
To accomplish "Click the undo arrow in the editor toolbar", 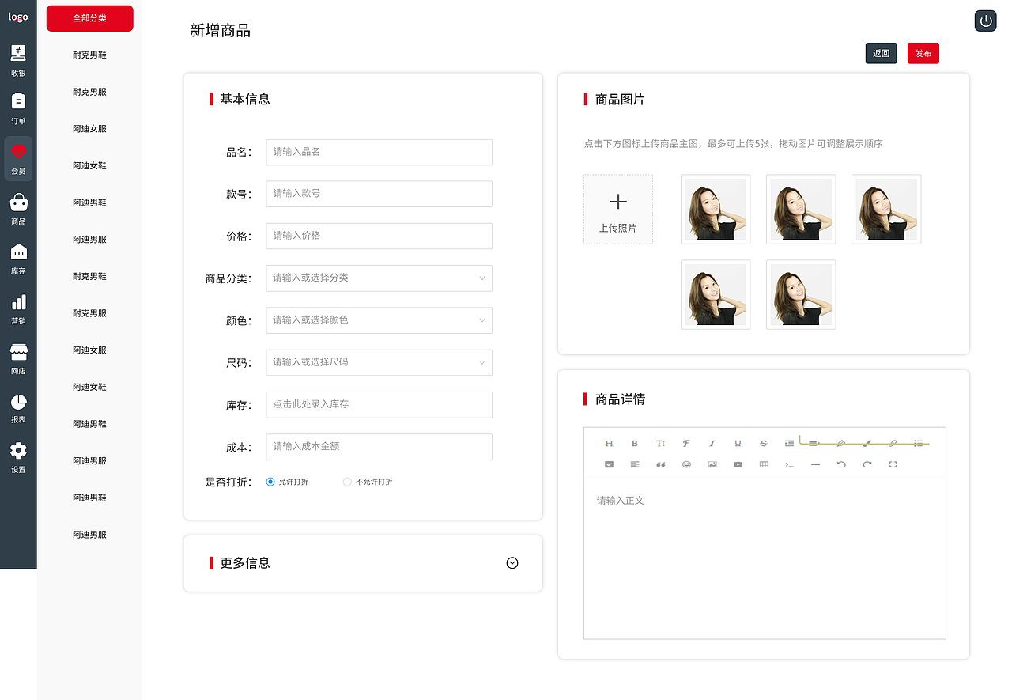I will 841,464.
